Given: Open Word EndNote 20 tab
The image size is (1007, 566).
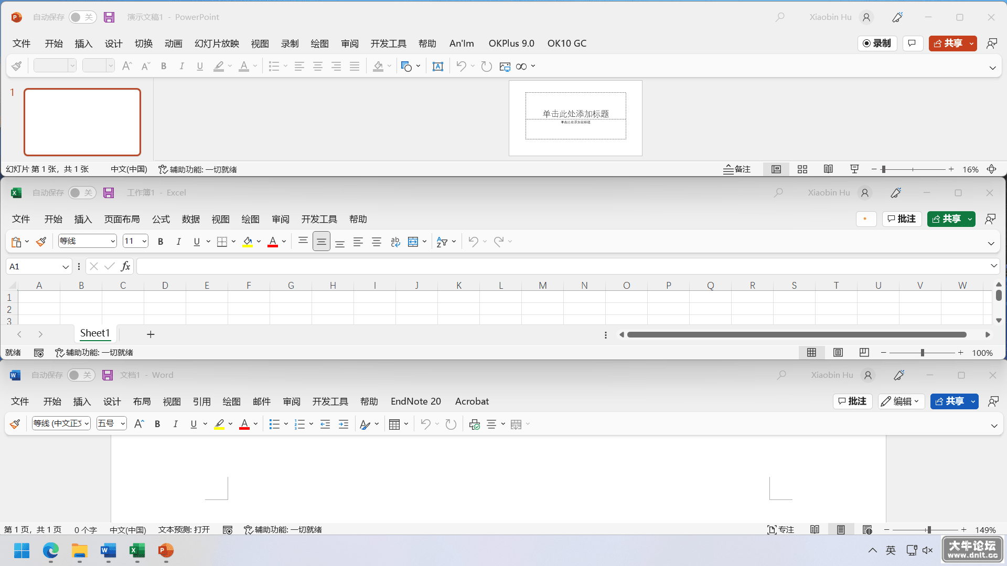Looking at the screenshot, I should click(x=416, y=401).
